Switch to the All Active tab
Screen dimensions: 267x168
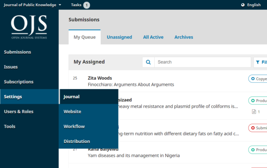point(153,37)
